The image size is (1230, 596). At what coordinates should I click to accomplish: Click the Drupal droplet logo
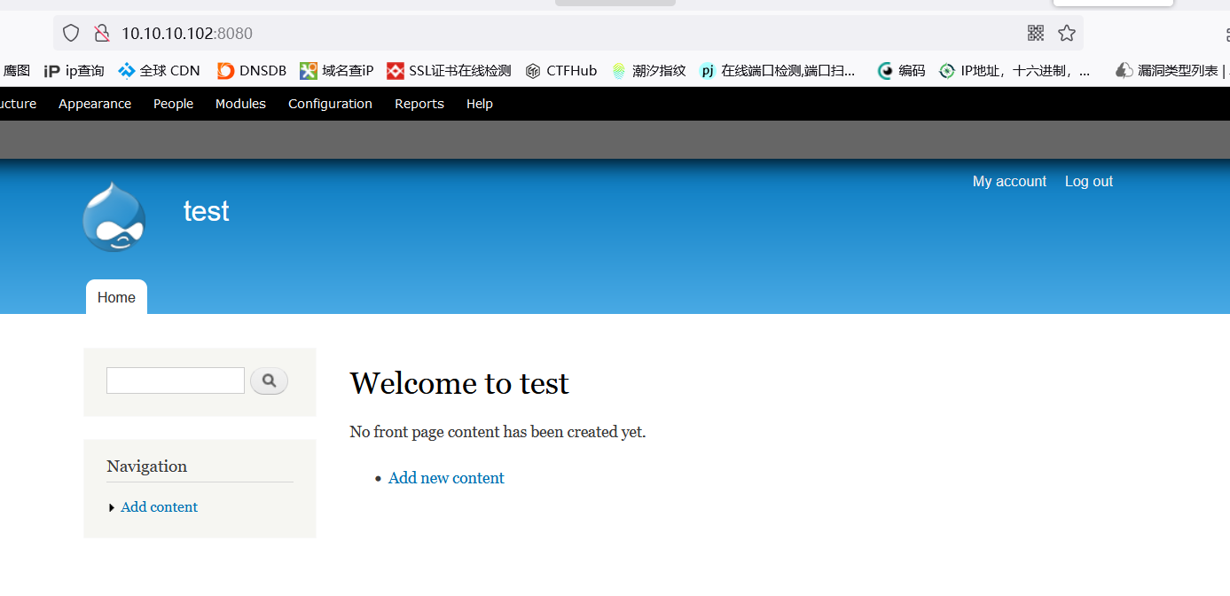pos(114,216)
